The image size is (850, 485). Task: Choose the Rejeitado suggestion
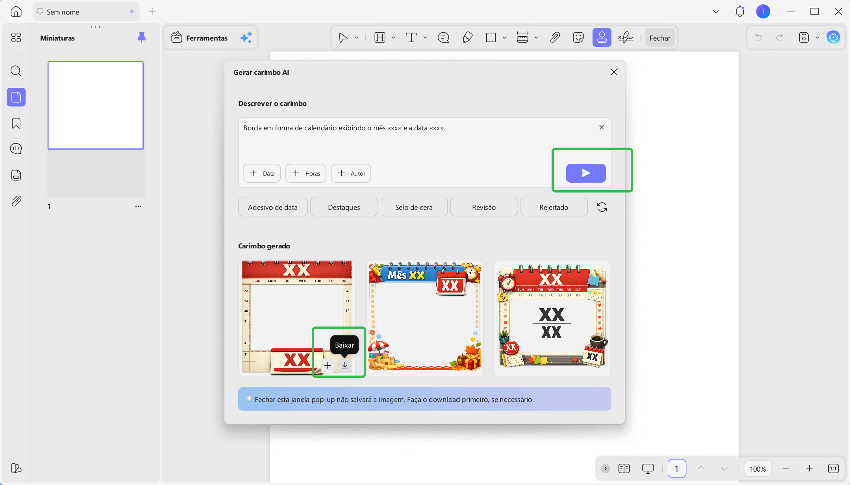pos(554,207)
